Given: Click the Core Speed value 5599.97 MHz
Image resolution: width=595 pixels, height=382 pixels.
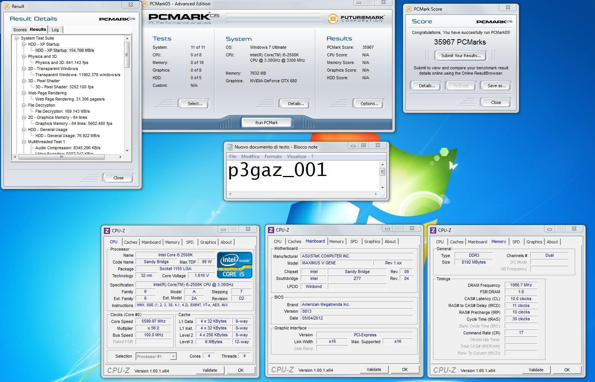Looking at the screenshot, I should click(153, 321).
